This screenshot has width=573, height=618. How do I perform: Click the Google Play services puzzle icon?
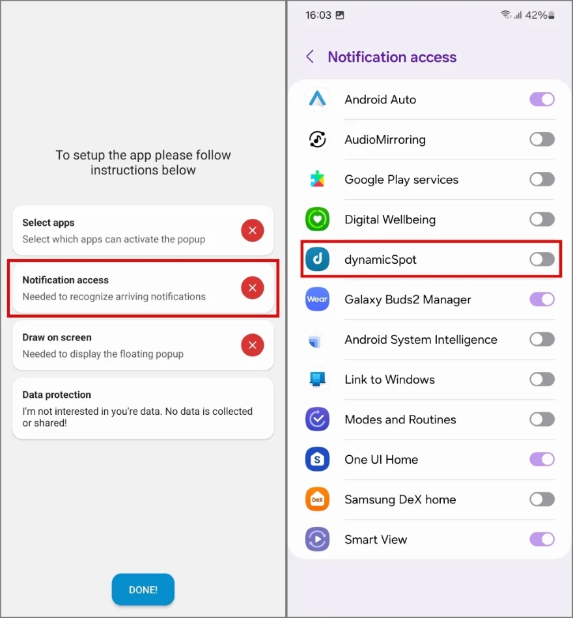(x=317, y=180)
